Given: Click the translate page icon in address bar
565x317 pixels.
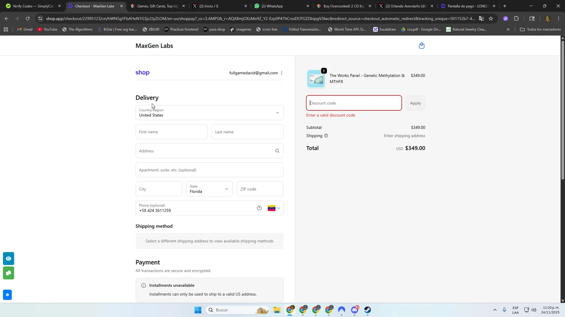Looking at the screenshot, I should [x=481, y=18].
